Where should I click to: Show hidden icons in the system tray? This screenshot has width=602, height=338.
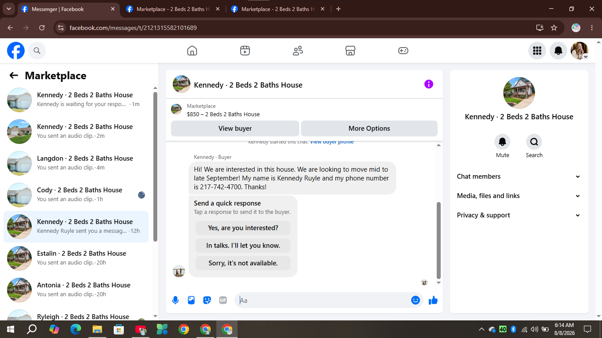point(482,329)
